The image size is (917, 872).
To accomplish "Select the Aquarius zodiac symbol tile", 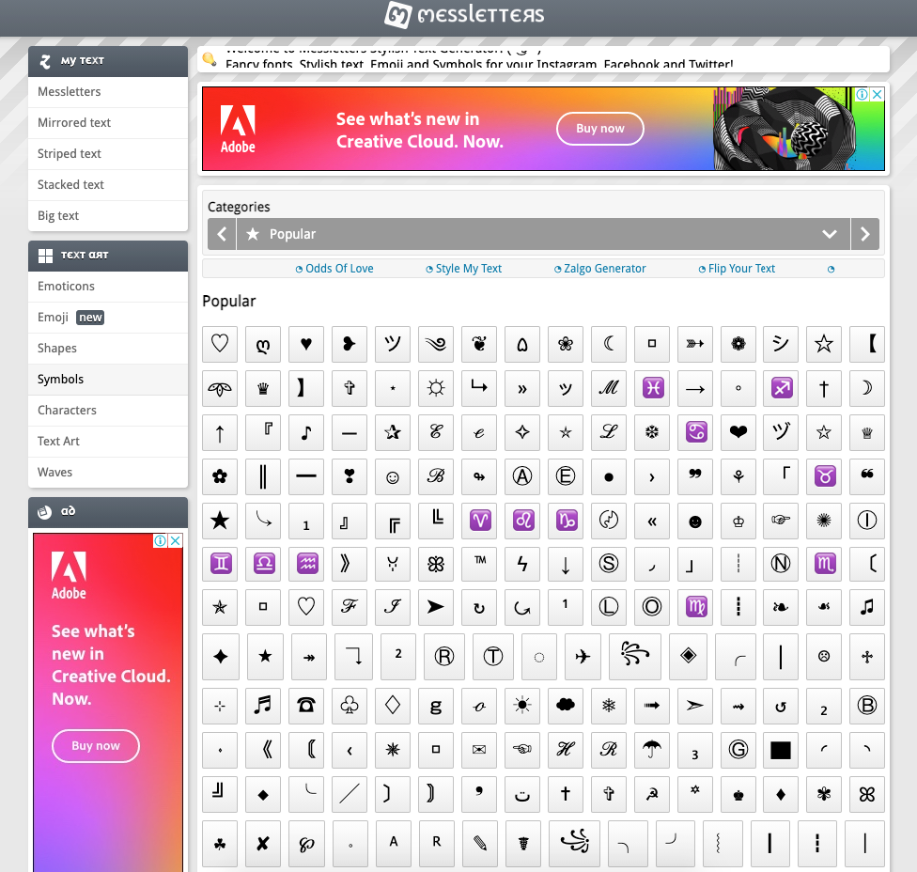I will coord(307,564).
